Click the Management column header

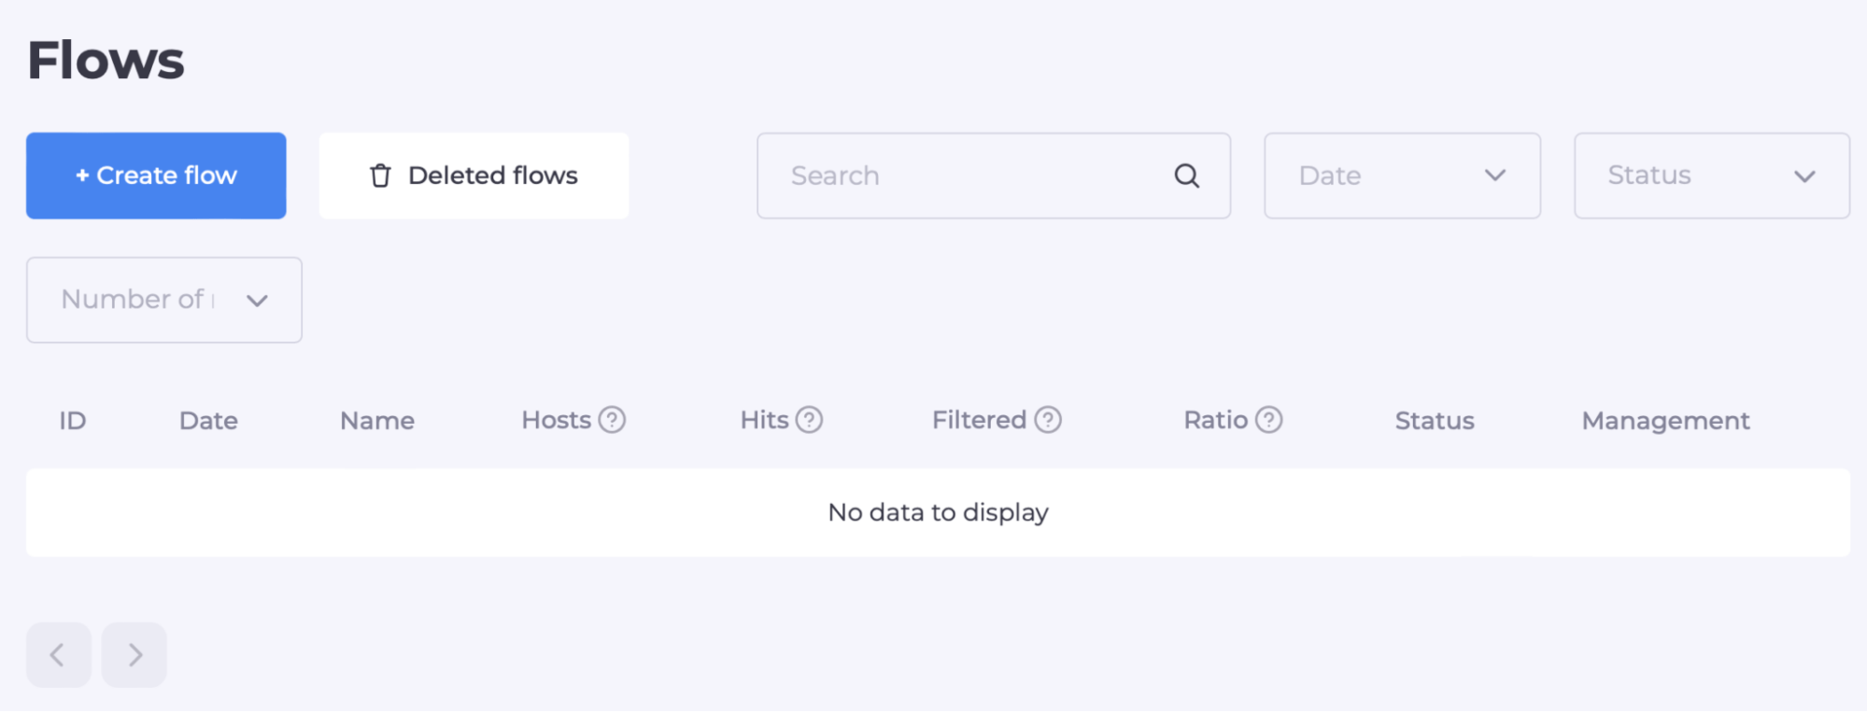[x=1665, y=421]
